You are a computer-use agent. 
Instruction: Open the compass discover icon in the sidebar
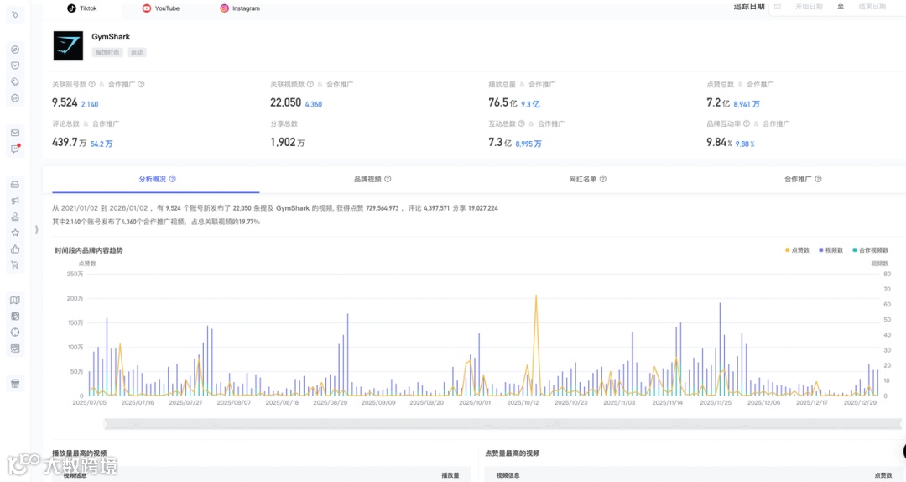click(15, 50)
